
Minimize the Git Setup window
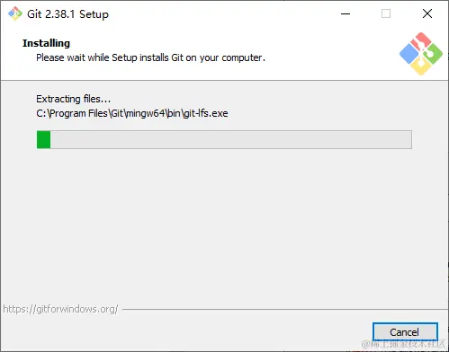pos(346,13)
